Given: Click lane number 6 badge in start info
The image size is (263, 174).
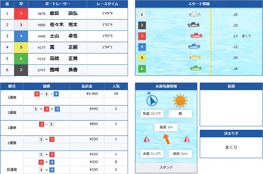Looking at the screenshot, I should click(142, 69).
